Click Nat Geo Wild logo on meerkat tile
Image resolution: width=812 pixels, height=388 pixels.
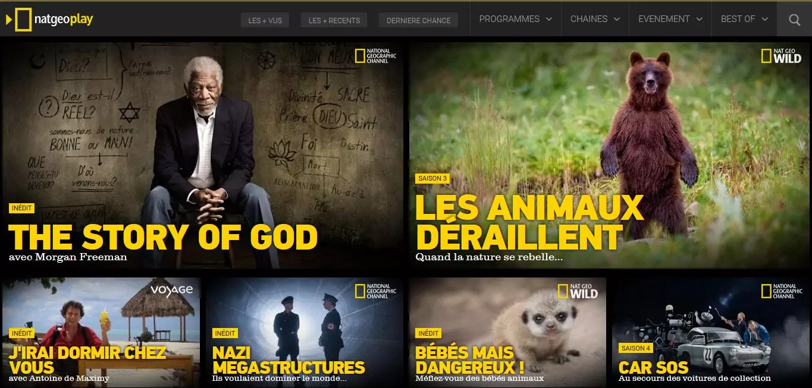[578, 291]
